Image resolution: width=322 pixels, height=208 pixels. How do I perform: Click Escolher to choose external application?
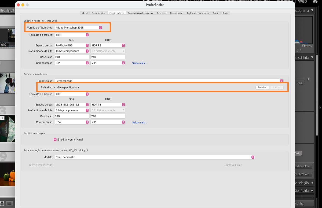(x=262, y=87)
